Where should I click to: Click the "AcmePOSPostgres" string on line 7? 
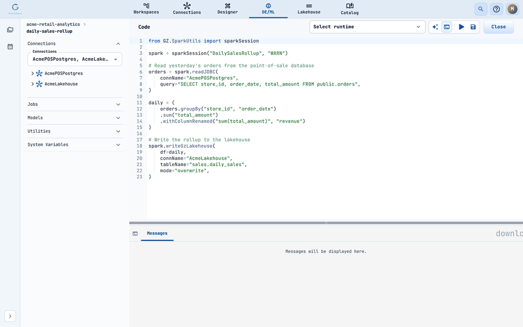pos(211,78)
